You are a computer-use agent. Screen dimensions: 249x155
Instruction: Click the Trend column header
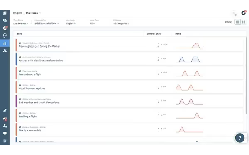click(178, 34)
